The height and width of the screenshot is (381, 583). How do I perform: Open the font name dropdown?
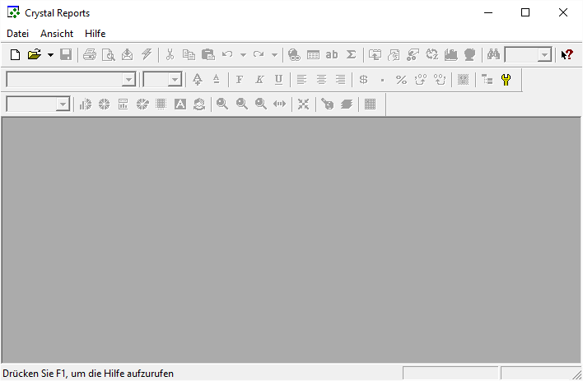[x=128, y=80]
